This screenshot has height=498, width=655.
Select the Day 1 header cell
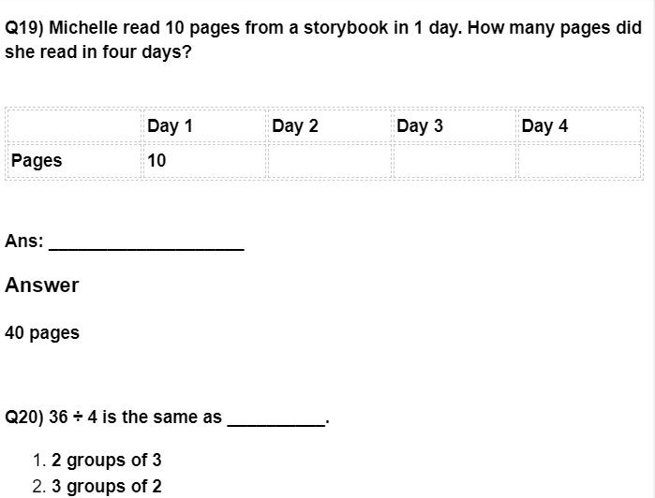pos(204,125)
